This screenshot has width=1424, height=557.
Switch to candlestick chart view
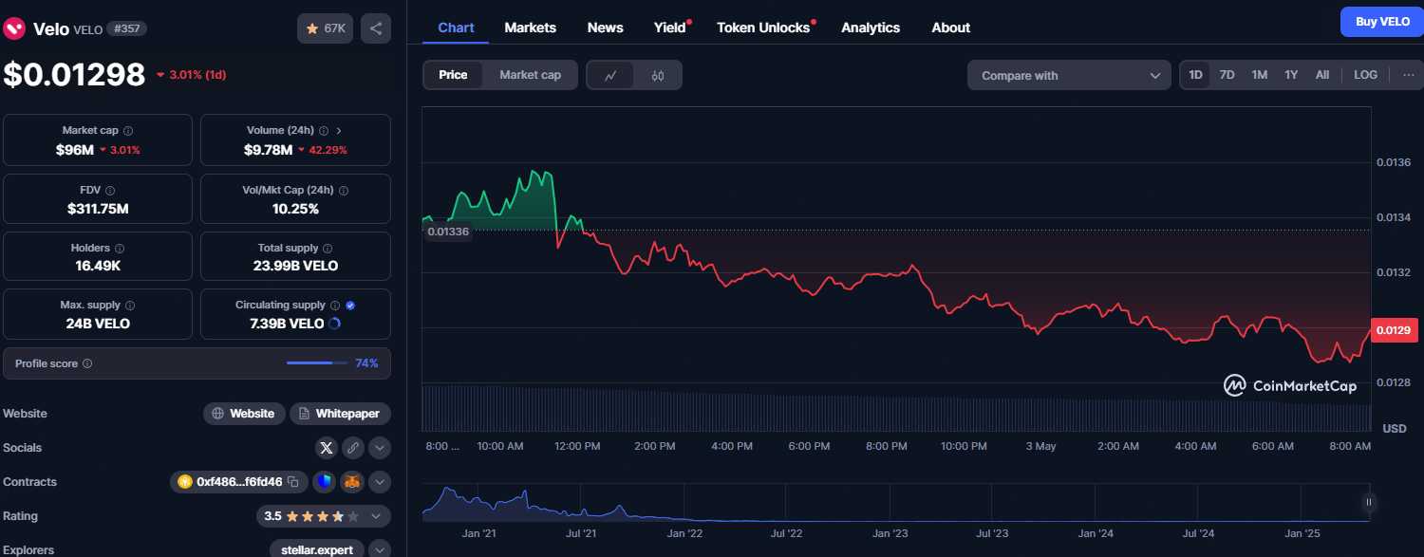pyautogui.click(x=658, y=76)
